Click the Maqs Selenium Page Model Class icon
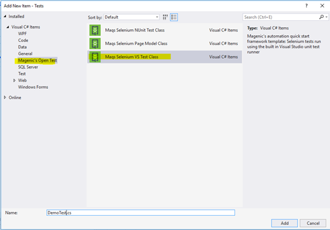The image size is (330, 230). point(95,43)
